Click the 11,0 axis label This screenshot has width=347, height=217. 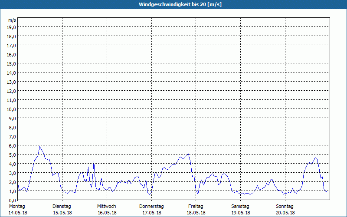[12, 100]
